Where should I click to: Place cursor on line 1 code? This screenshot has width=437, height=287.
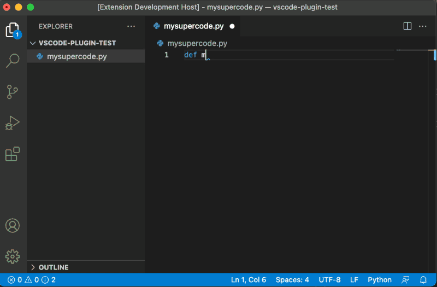tap(289, 55)
